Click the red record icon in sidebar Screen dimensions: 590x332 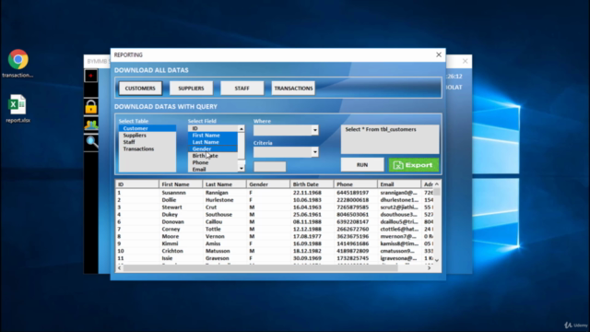tap(90, 76)
